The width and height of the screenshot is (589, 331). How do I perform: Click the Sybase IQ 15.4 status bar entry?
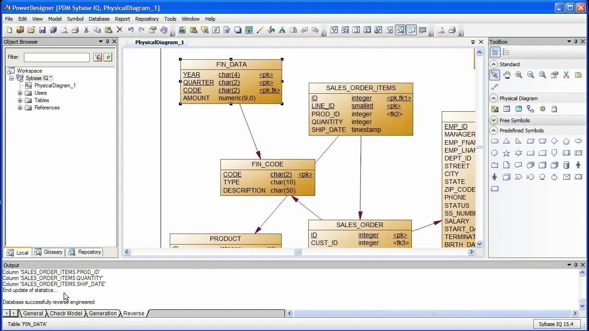point(556,324)
